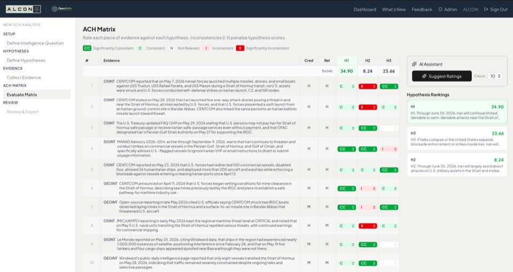Image resolution: width=513 pixels, height=272 pixels.
Task: Open H1 CC rating for evidence row 7
Action: (x=346, y=207)
